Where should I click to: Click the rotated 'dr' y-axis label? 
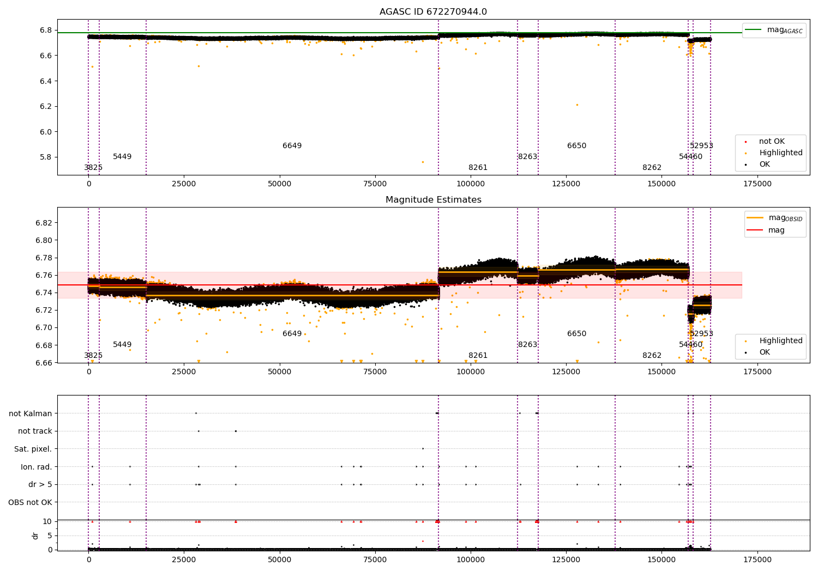pyautogui.click(x=35, y=536)
